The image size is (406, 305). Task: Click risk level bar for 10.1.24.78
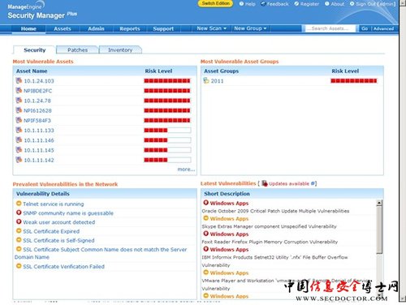pos(167,101)
